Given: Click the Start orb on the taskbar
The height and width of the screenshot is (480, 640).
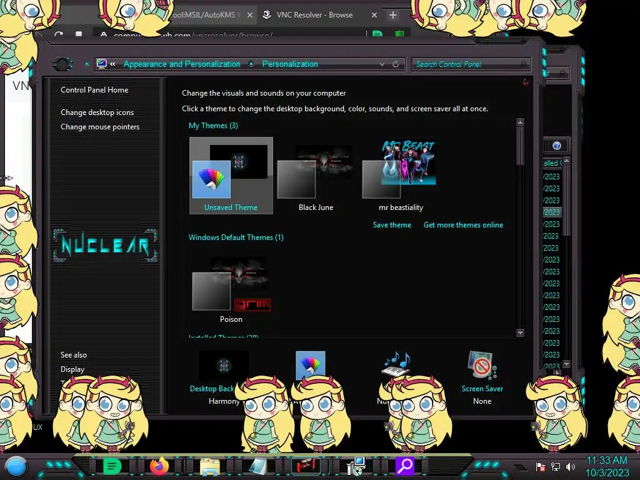Looking at the screenshot, I should 16,466.
